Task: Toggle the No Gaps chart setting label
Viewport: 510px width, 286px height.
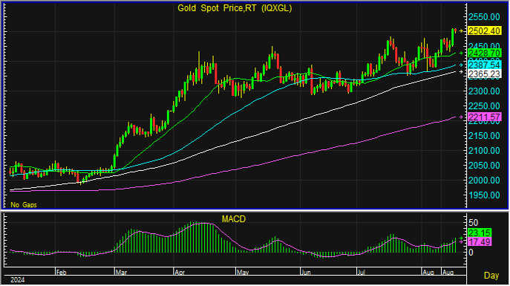Action: pyautogui.click(x=24, y=205)
